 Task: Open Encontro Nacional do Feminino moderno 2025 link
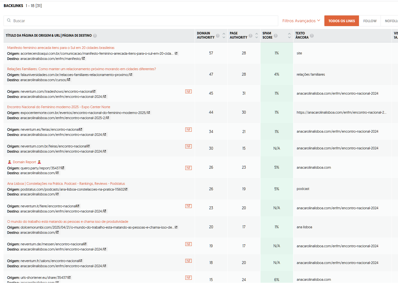coord(58,107)
